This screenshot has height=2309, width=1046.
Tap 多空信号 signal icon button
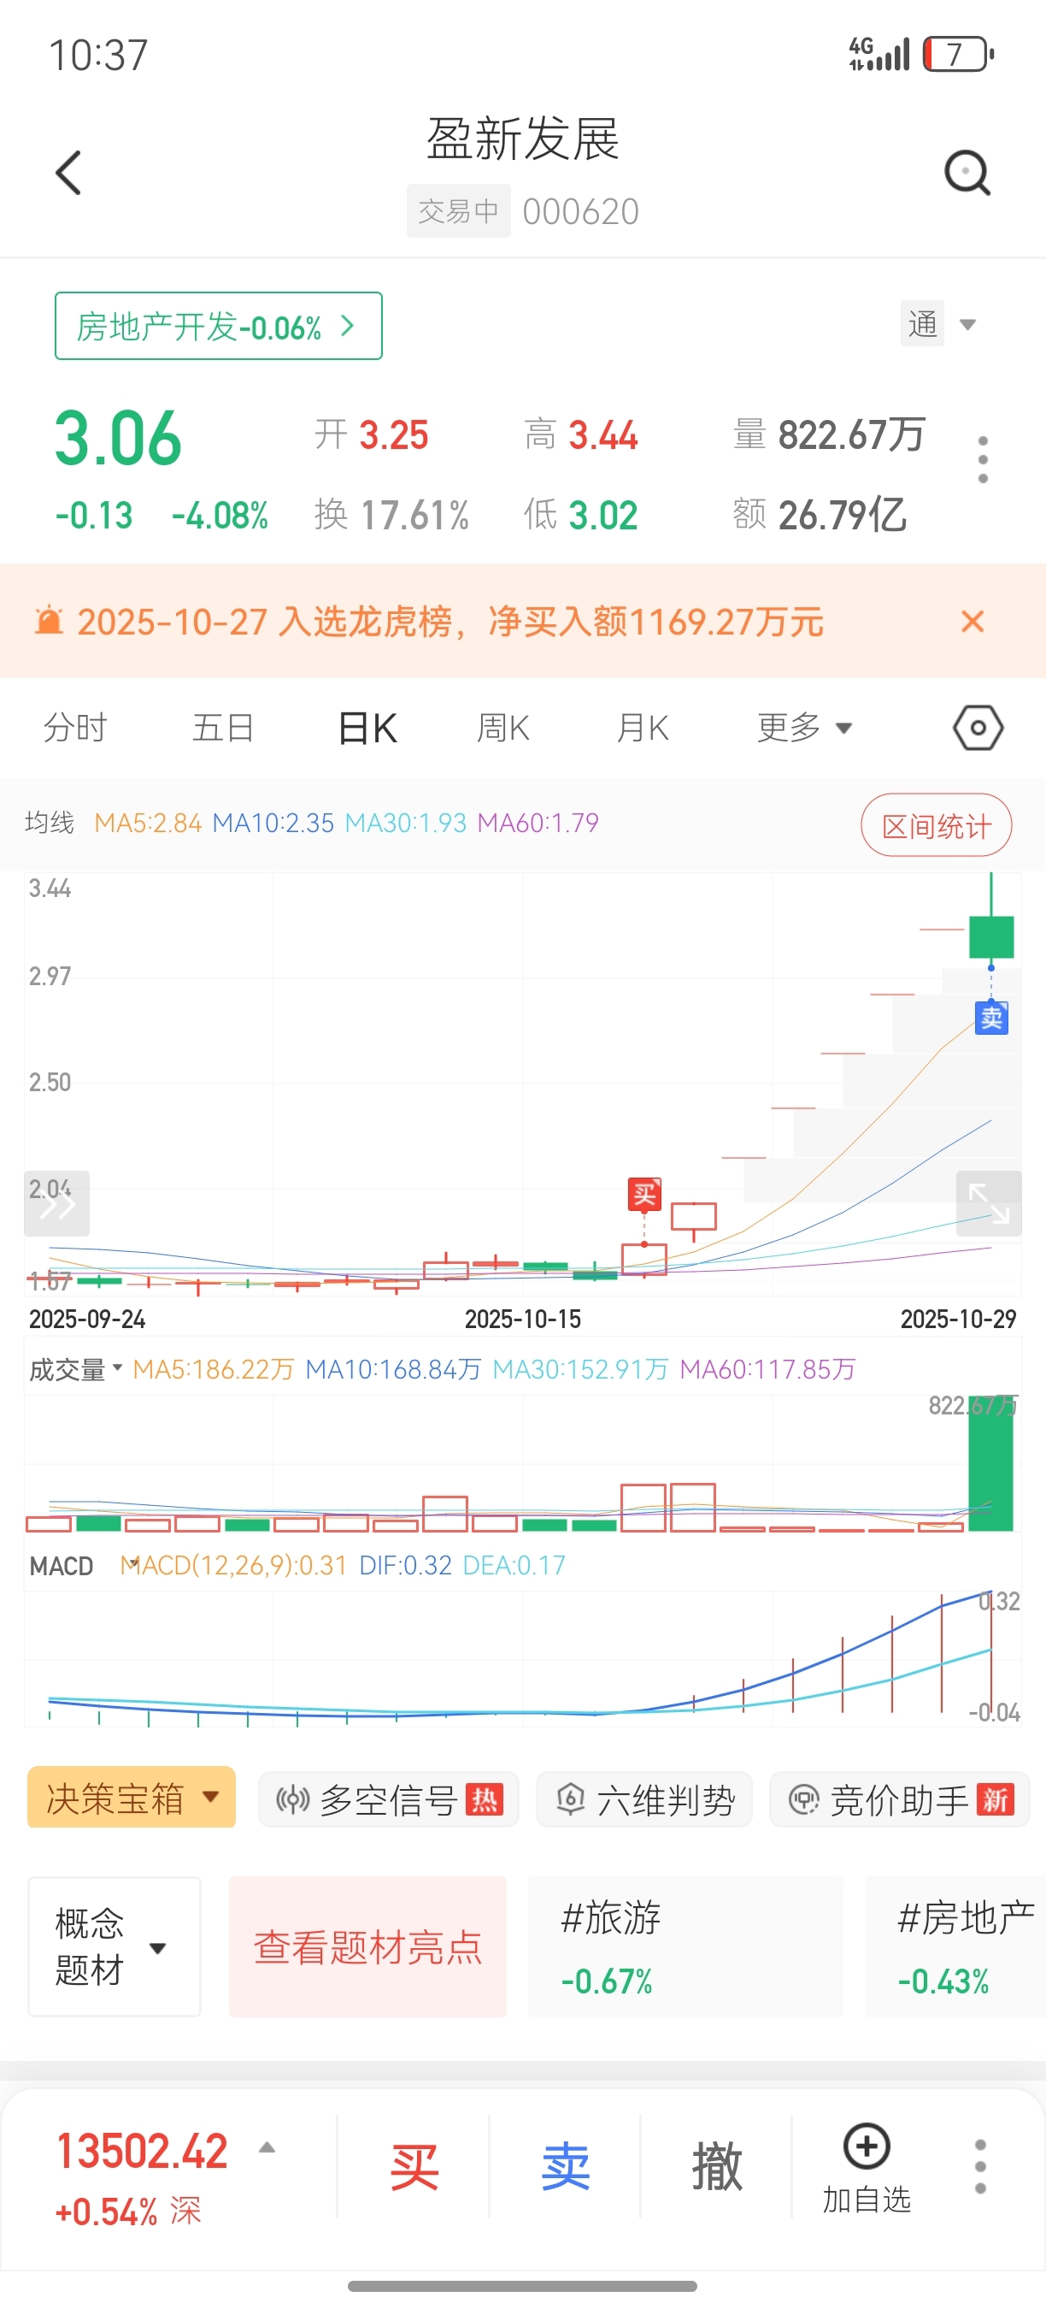tap(389, 1799)
